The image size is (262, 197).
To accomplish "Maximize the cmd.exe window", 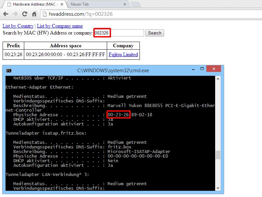I will (202, 69).
